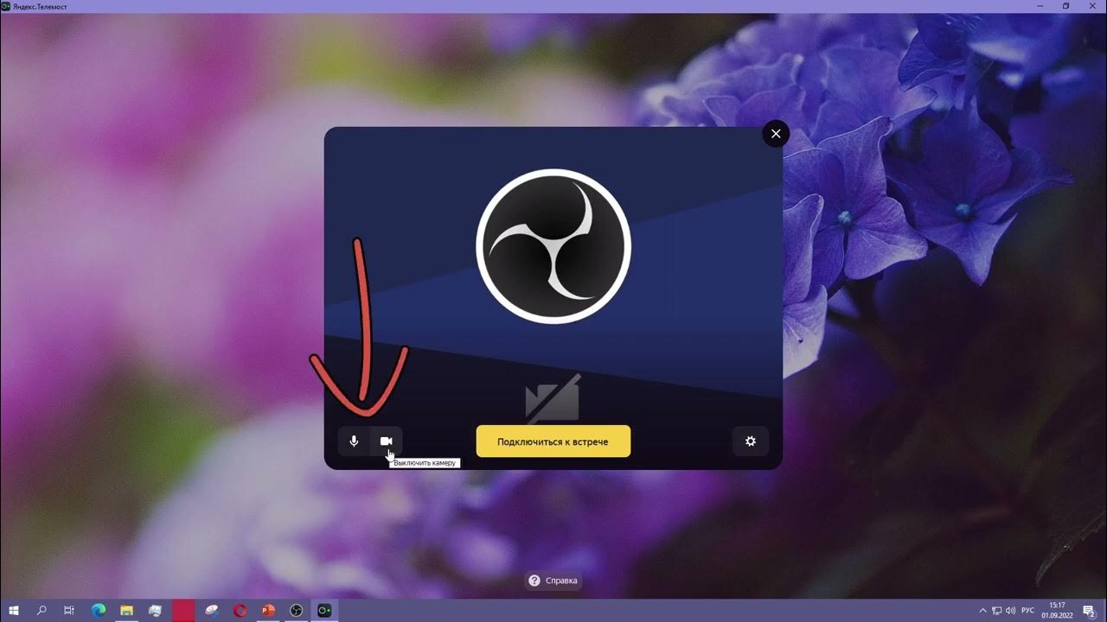Open the Справка help link
This screenshot has height=622, width=1107.
point(553,581)
